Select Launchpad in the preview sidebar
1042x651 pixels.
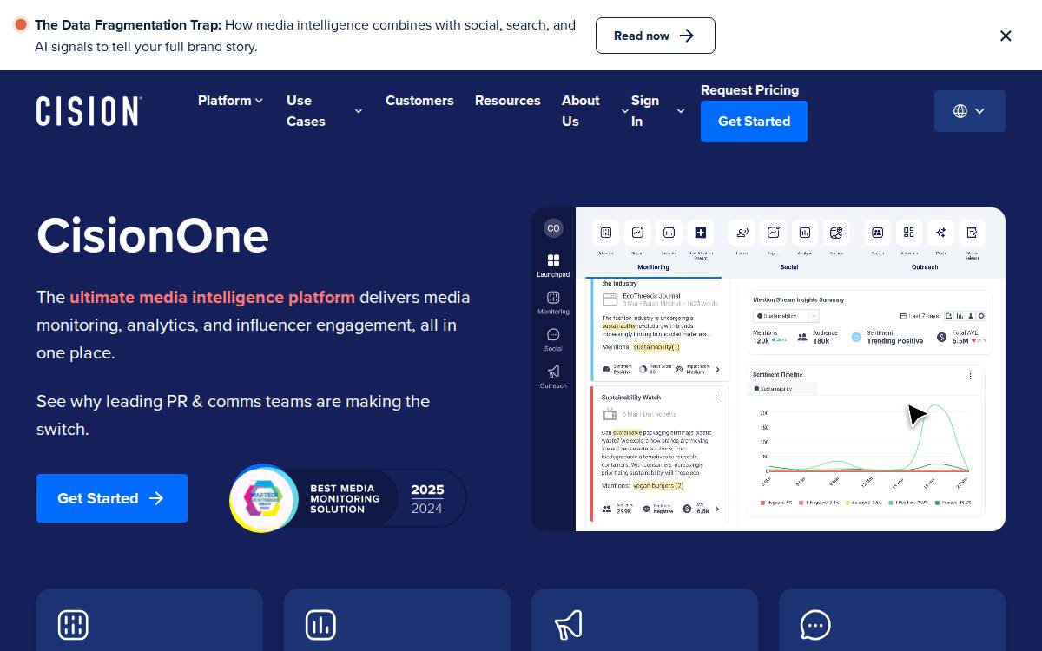[x=553, y=266]
